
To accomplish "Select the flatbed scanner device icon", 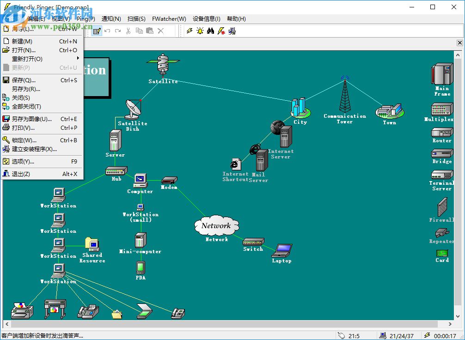I will (145, 311).
